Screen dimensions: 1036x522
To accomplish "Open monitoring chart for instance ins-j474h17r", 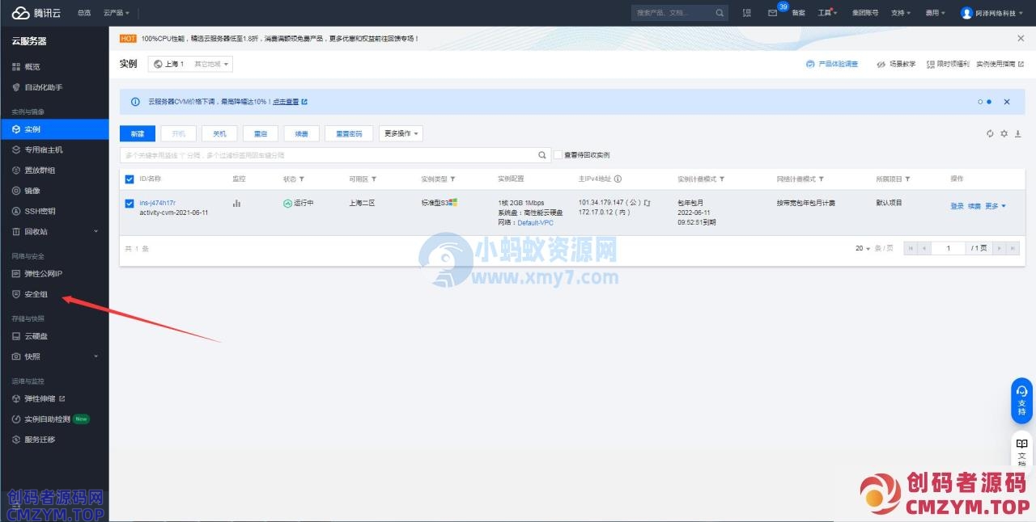I will (x=236, y=204).
